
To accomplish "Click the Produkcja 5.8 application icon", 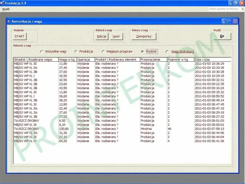I will point(2,3).
